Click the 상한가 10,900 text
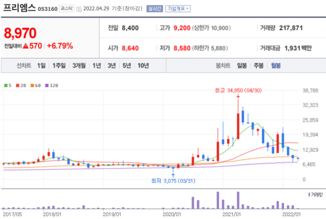Screen dimensions: 326x219 point(211,28)
